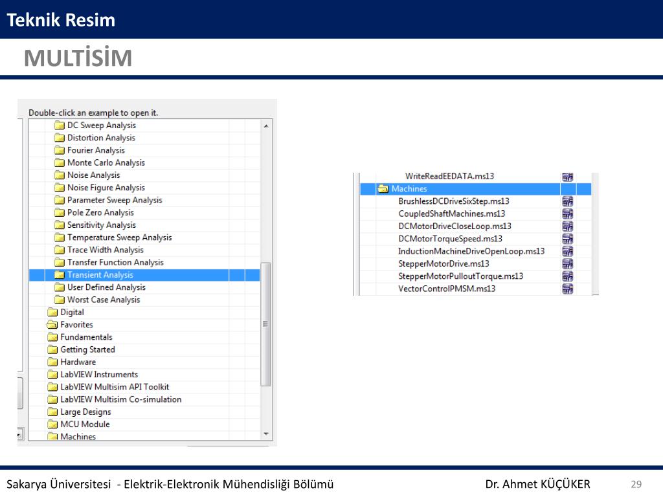Click the circuit icon beside StepperMotorDrive.ms13
The height and width of the screenshot is (497, 663).
point(567,264)
